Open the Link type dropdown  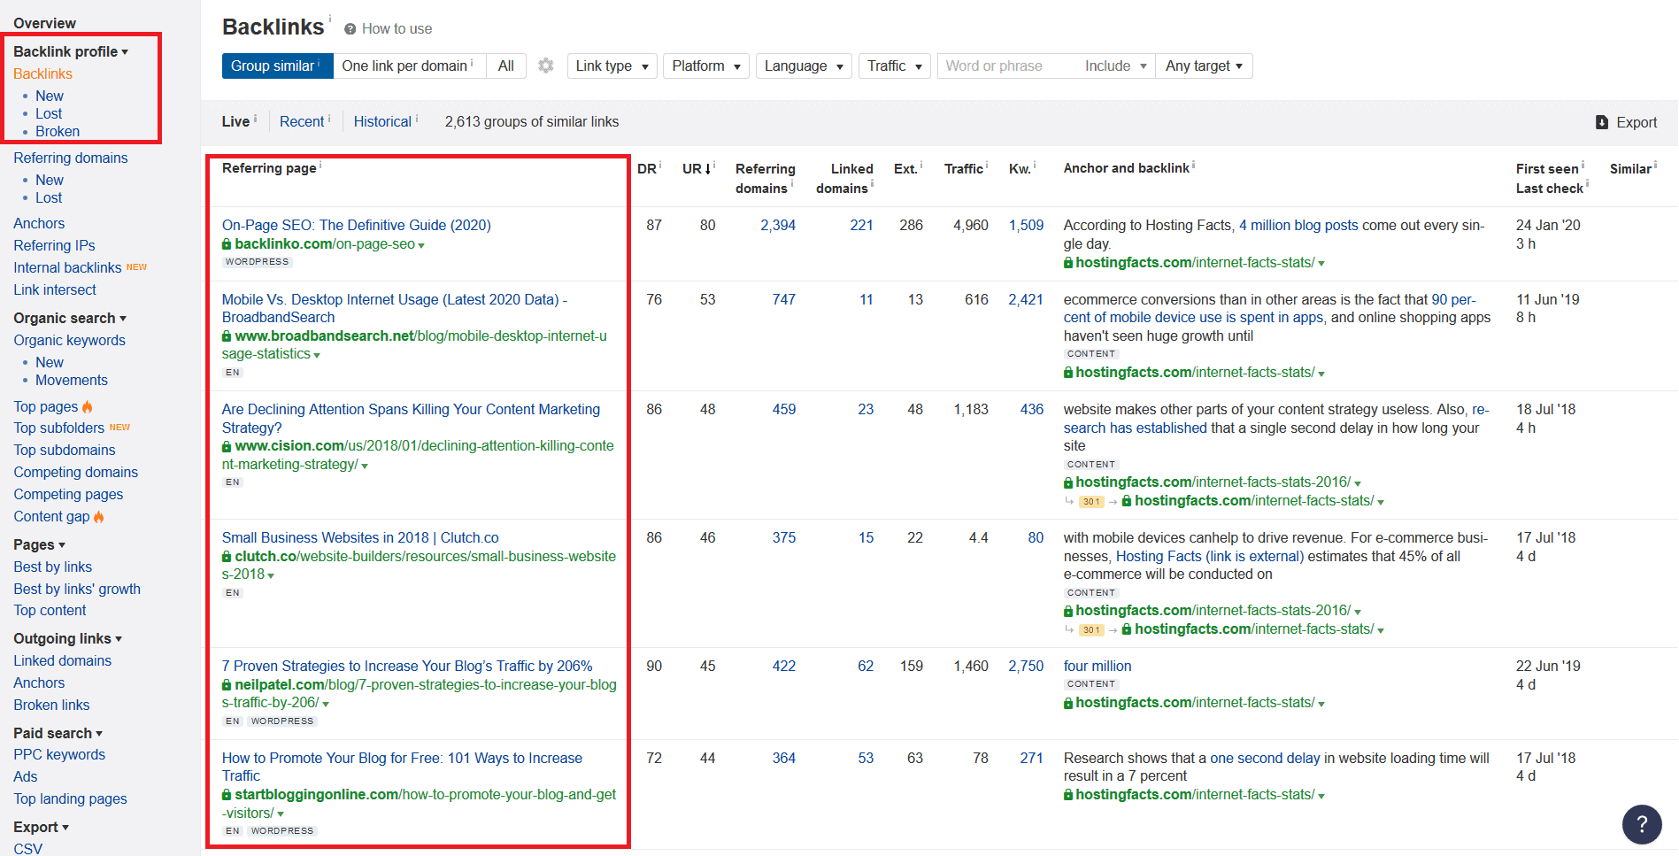612,66
